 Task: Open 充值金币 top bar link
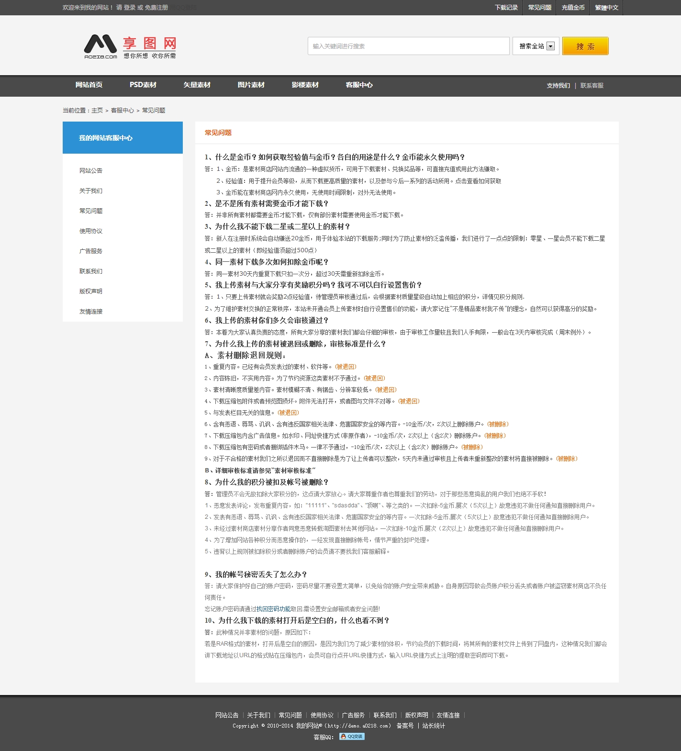click(573, 8)
